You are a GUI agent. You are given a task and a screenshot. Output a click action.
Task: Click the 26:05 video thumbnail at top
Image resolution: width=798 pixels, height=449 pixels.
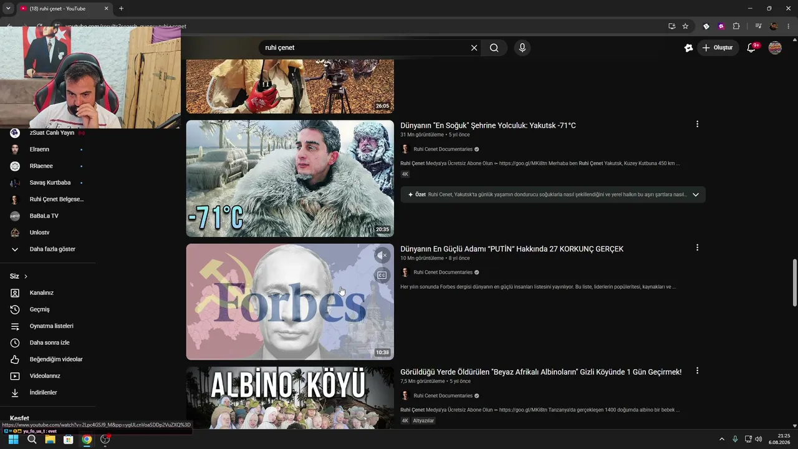click(290, 87)
